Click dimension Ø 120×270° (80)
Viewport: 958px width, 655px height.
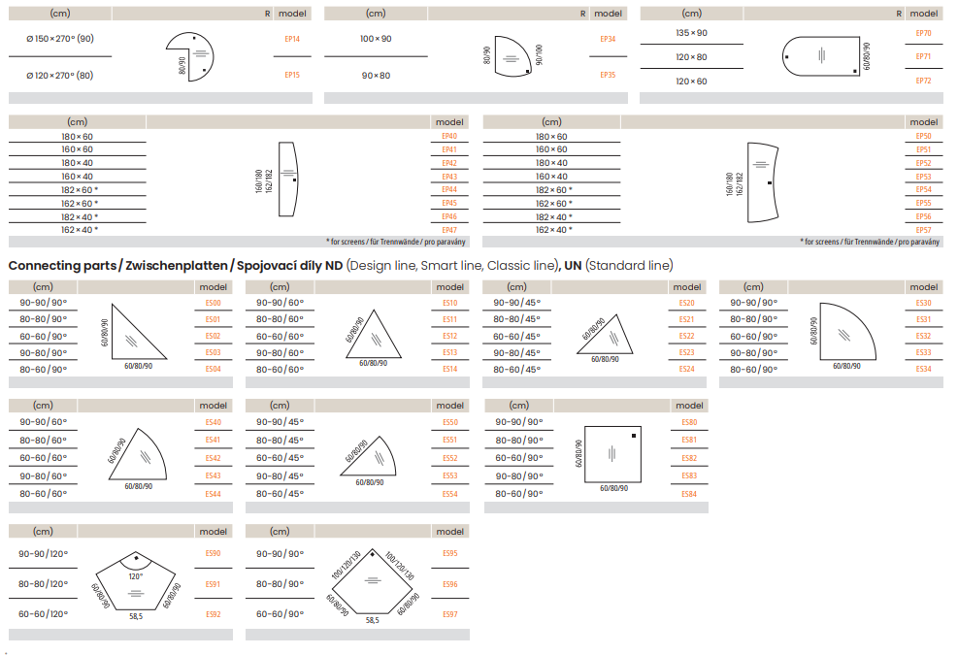pos(60,75)
